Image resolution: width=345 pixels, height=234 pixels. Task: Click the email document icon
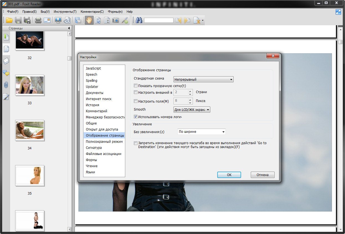[47, 20]
